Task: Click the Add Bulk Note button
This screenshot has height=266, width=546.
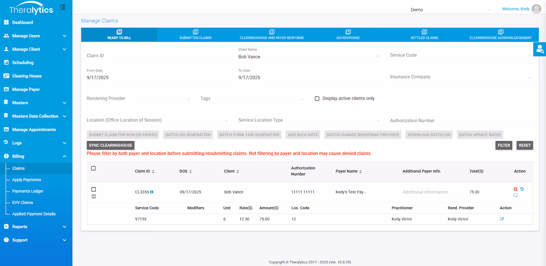Action: [303, 135]
